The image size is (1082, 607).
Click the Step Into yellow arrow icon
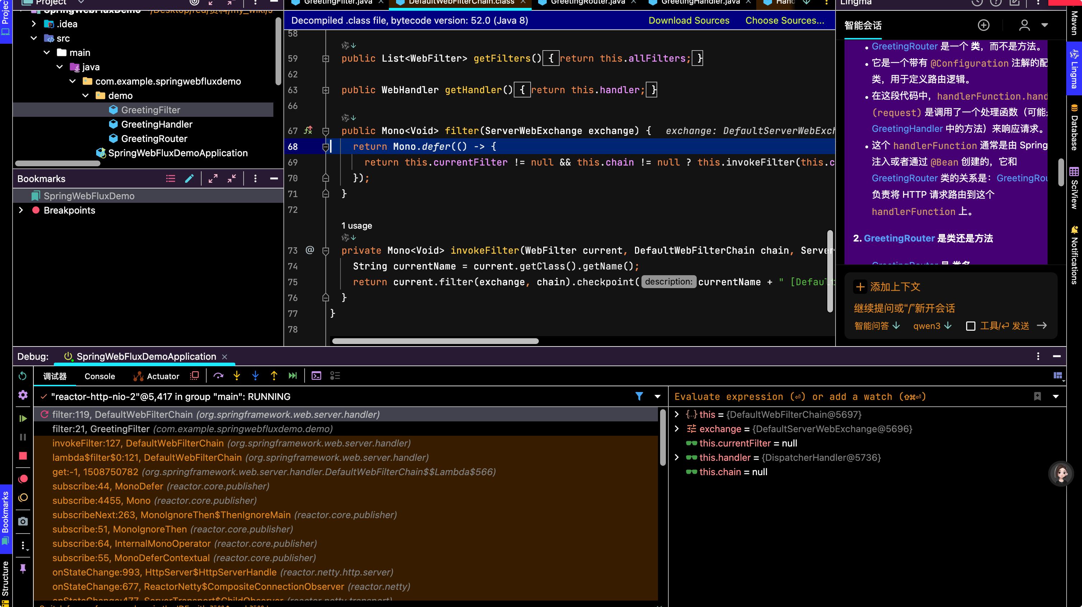click(x=237, y=376)
